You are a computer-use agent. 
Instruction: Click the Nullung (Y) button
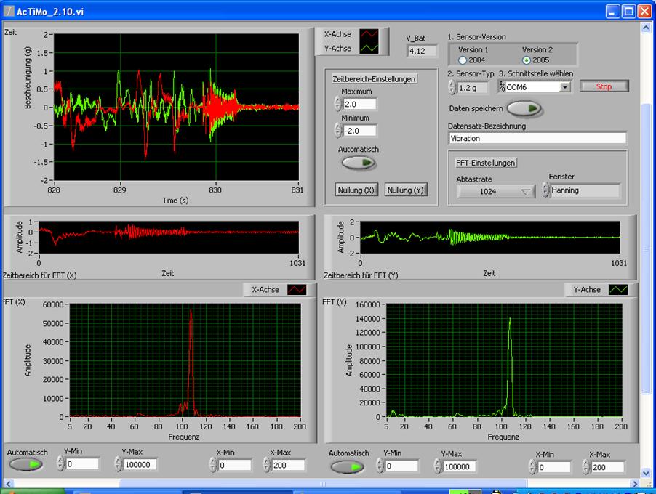(x=406, y=190)
